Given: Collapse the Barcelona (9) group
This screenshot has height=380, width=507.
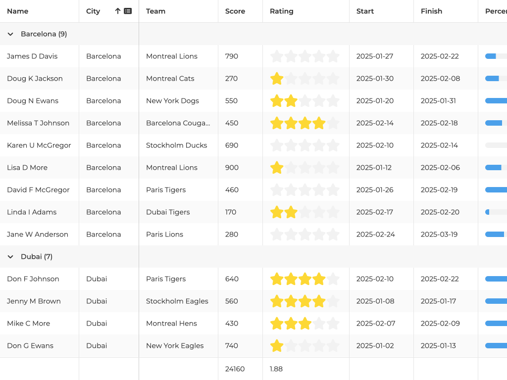Looking at the screenshot, I should [x=10, y=34].
